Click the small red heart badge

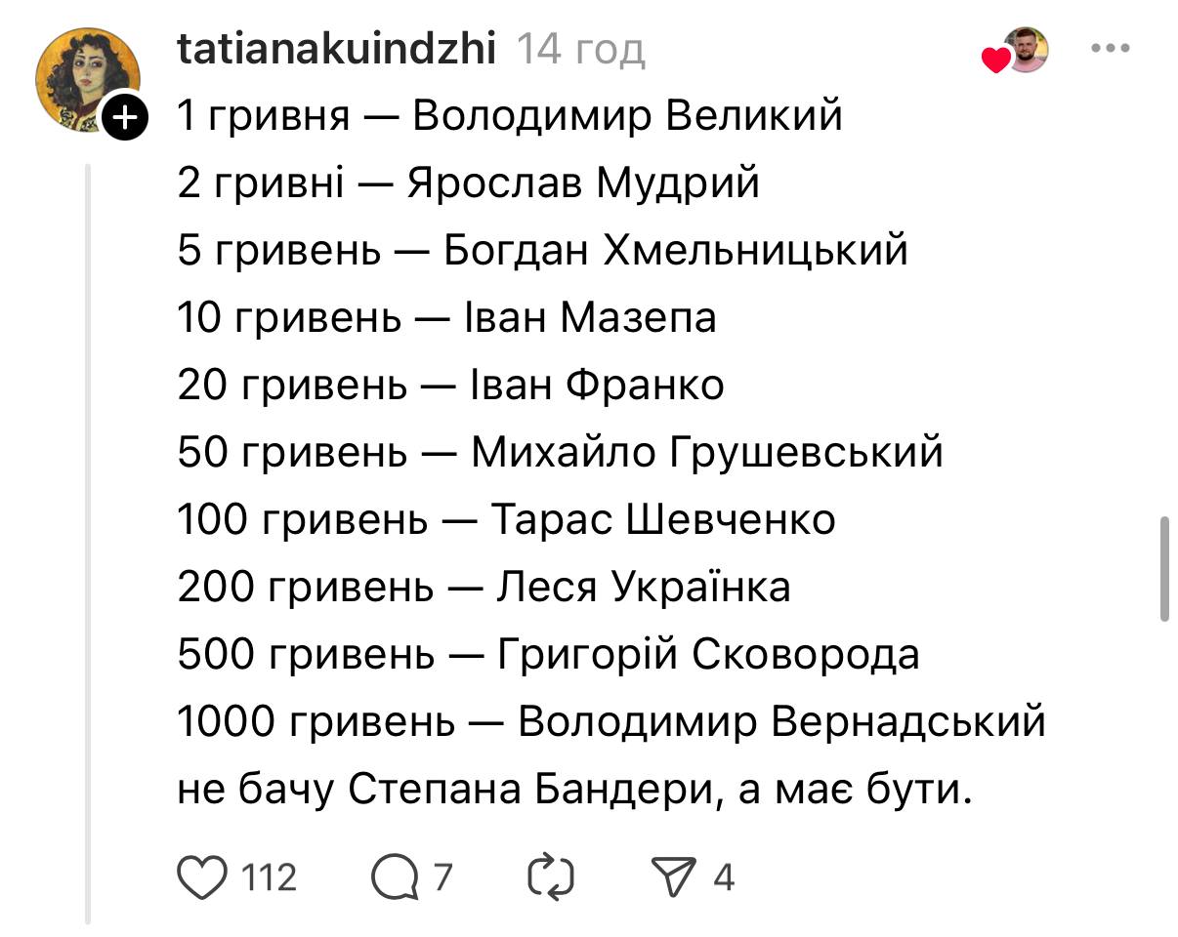point(995,61)
